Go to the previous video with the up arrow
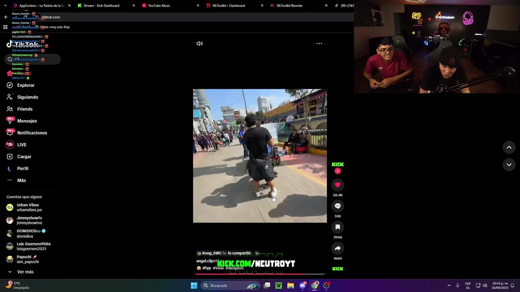Viewport: 520px width, 292px height. (509, 147)
